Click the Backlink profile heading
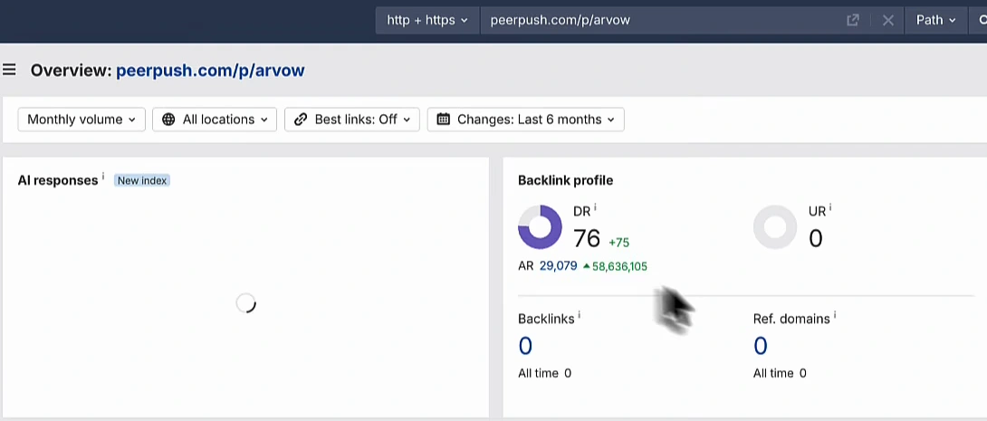Viewport: 987px width, 421px height. 565,180
